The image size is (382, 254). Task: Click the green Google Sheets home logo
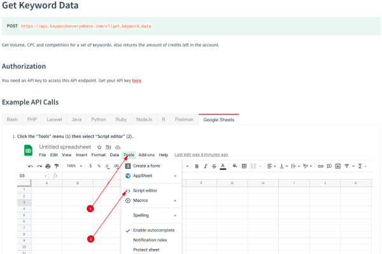[x=28, y=150]
